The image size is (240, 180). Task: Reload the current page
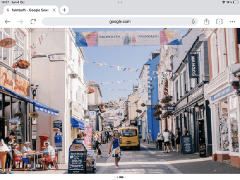33,22
